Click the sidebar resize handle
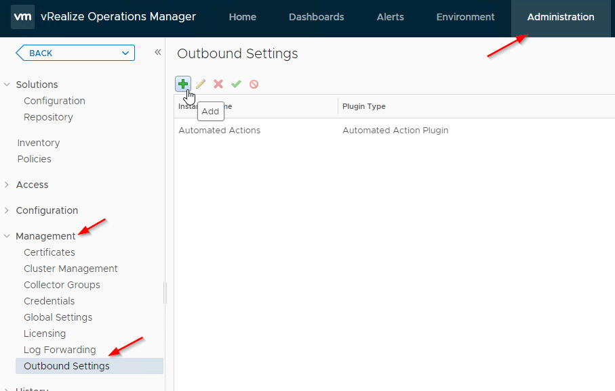Screen dimensions: 615x391 (165, 293)
